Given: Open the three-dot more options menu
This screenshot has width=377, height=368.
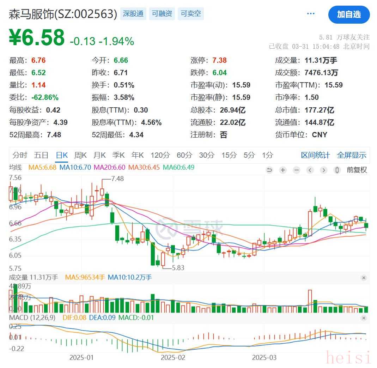Looking at the screenshot, I should pyautogui.click(x=311, y=13).
